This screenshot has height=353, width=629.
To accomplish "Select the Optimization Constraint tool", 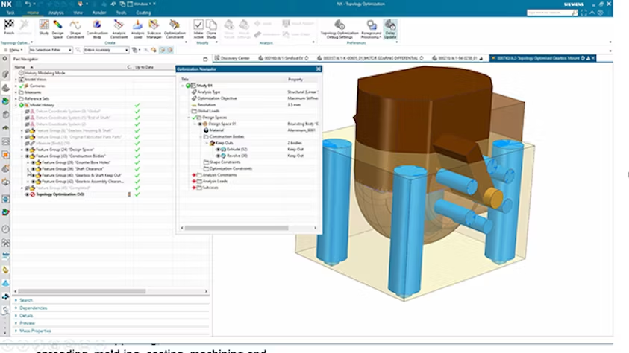I will [x=174, y=27].
